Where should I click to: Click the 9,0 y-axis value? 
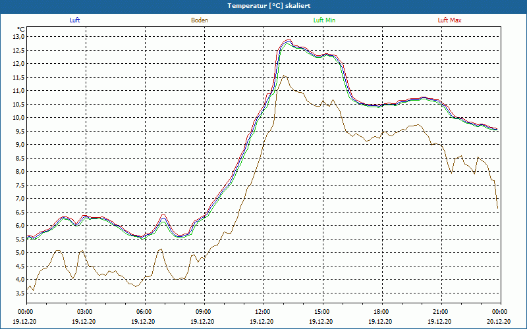coord(20,145)
